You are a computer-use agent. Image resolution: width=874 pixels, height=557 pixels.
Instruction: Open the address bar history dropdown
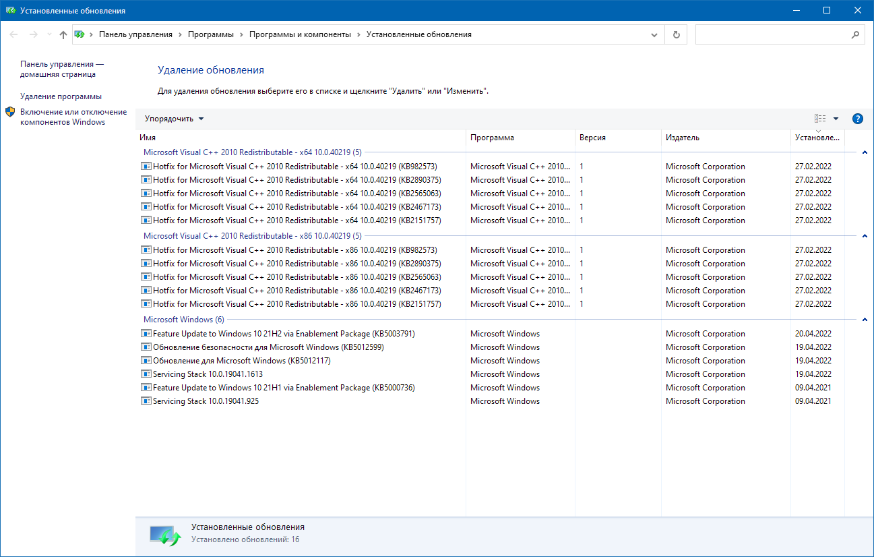click(654, 34)
